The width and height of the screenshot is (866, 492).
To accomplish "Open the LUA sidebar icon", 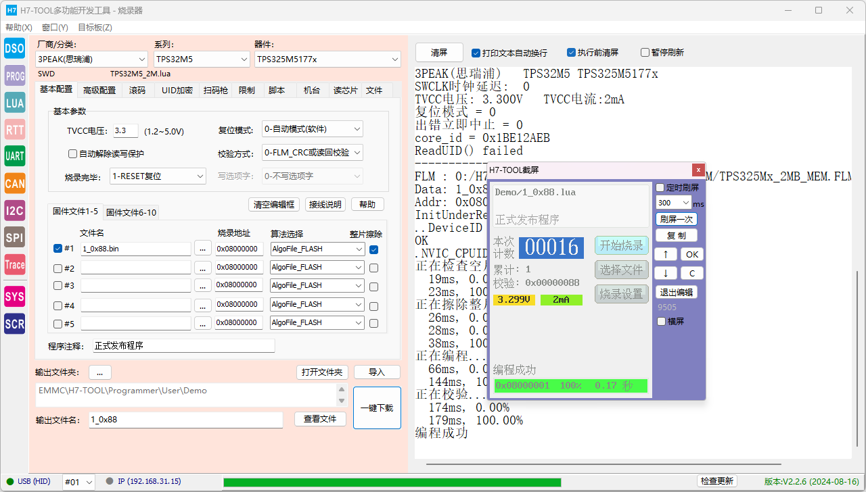I will click(14, 103).
